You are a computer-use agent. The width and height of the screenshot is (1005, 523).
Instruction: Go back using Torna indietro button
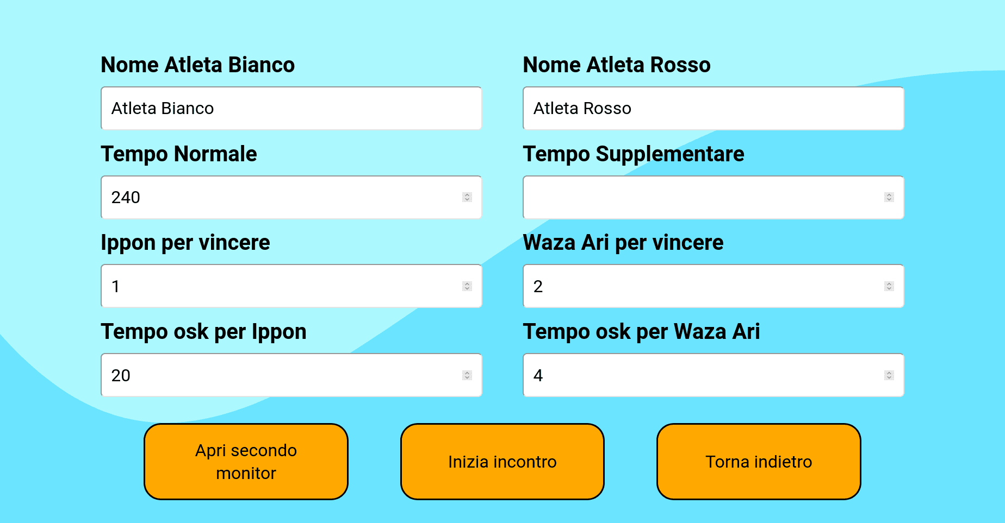pos(759,462)
